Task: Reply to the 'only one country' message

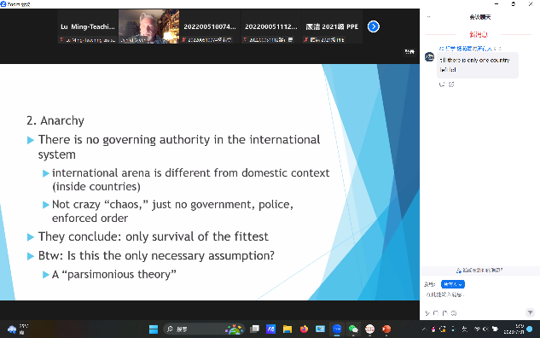Action: [x=442, y=84]
